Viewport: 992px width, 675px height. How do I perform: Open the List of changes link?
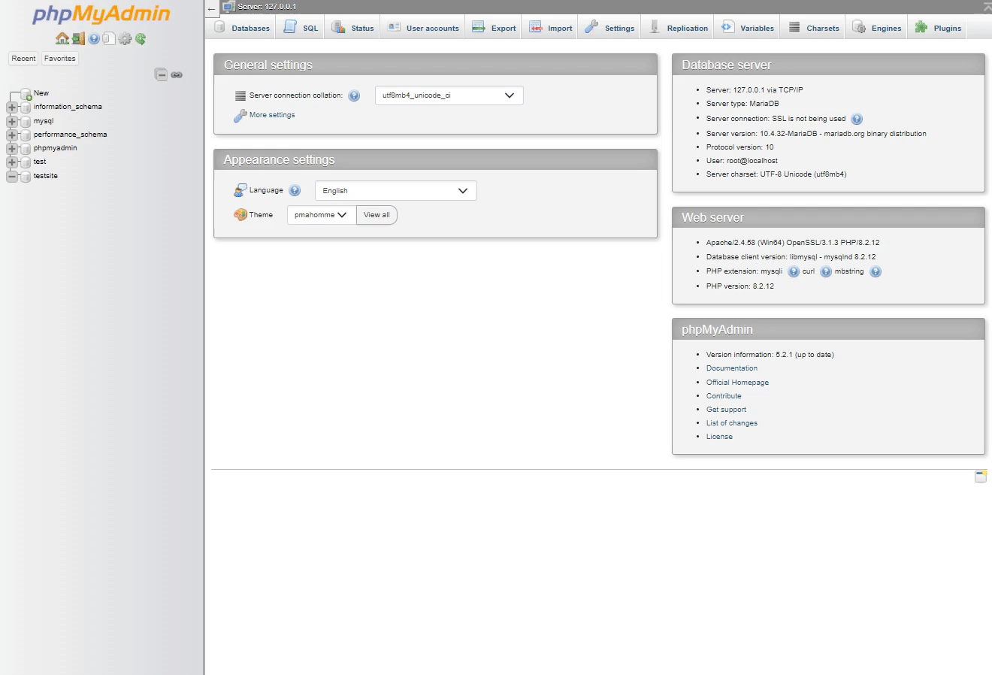pos(732,423)
